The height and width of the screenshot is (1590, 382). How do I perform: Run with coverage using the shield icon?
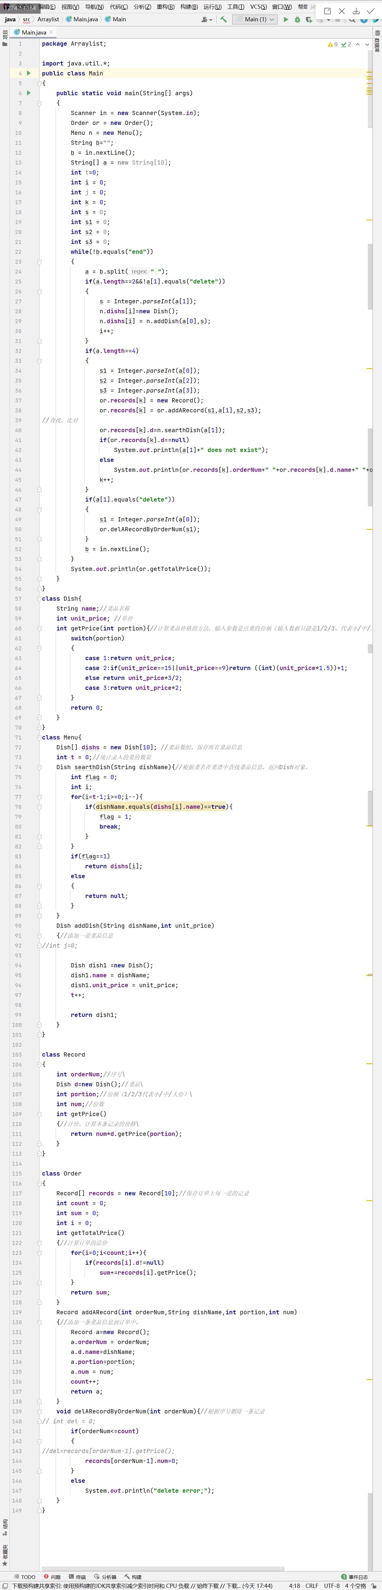(x=309, y=20)
